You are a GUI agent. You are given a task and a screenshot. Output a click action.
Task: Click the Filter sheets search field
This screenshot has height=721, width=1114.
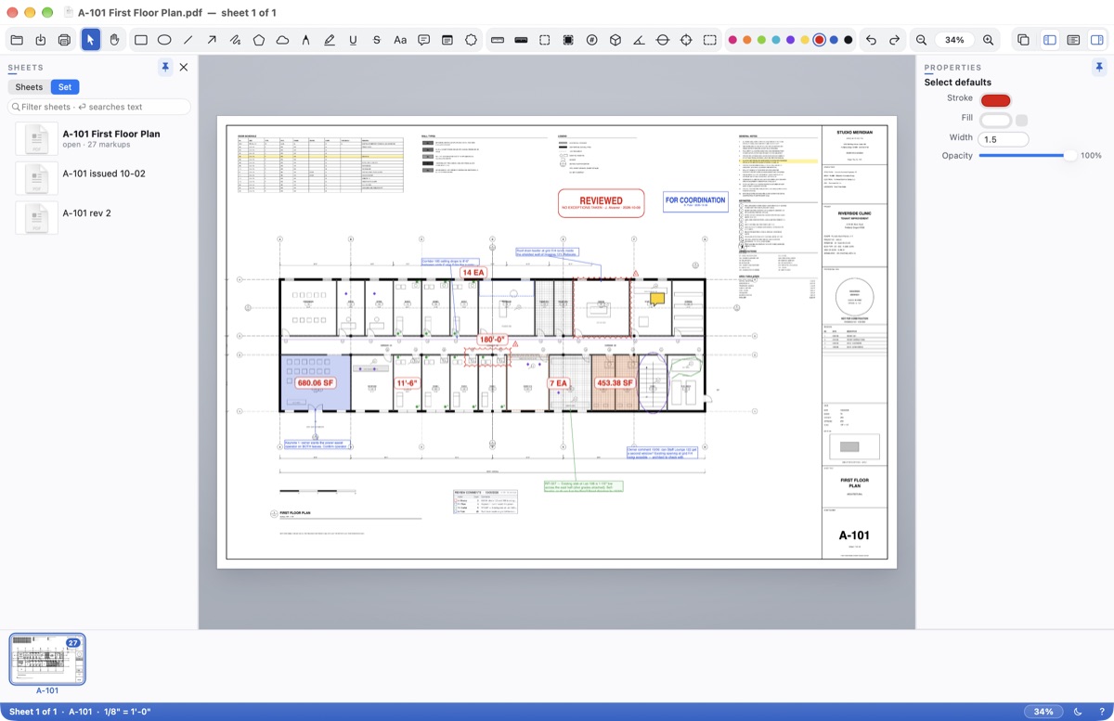99,107
